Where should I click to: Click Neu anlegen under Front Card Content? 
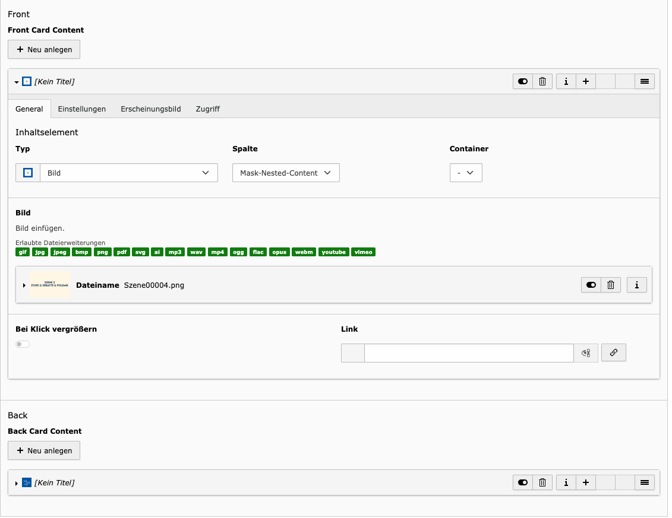pyautogui.click(x=44, y=50)
